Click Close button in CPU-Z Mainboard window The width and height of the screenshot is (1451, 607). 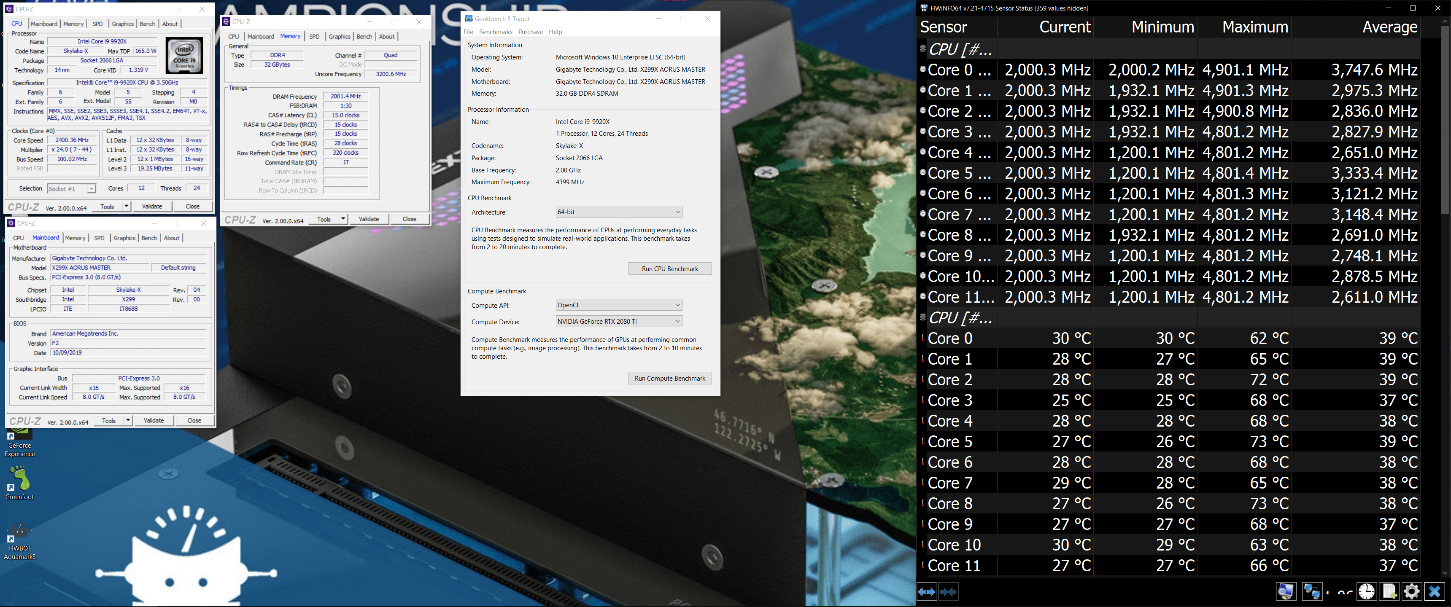pyautogui.click(x=194, y=420)
